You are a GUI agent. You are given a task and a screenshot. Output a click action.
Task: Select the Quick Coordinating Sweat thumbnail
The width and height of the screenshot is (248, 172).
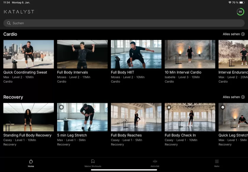click(28, 54)
